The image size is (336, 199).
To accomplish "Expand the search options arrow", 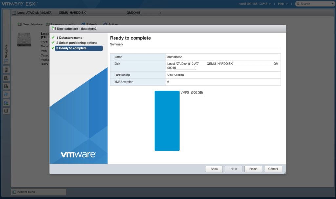I will pyautogui.click(x=333, y=4).
